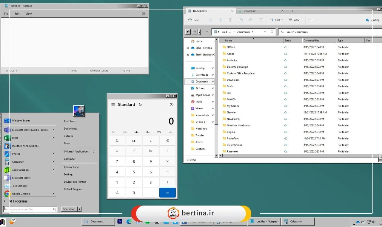
Task: Launch Google Chrome from Start menu
Action: (21, 194)
